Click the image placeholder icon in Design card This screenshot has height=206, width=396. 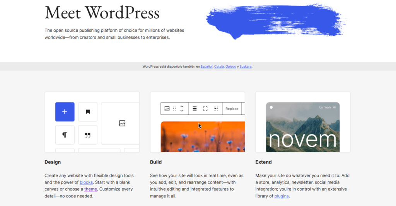point(122,123)
